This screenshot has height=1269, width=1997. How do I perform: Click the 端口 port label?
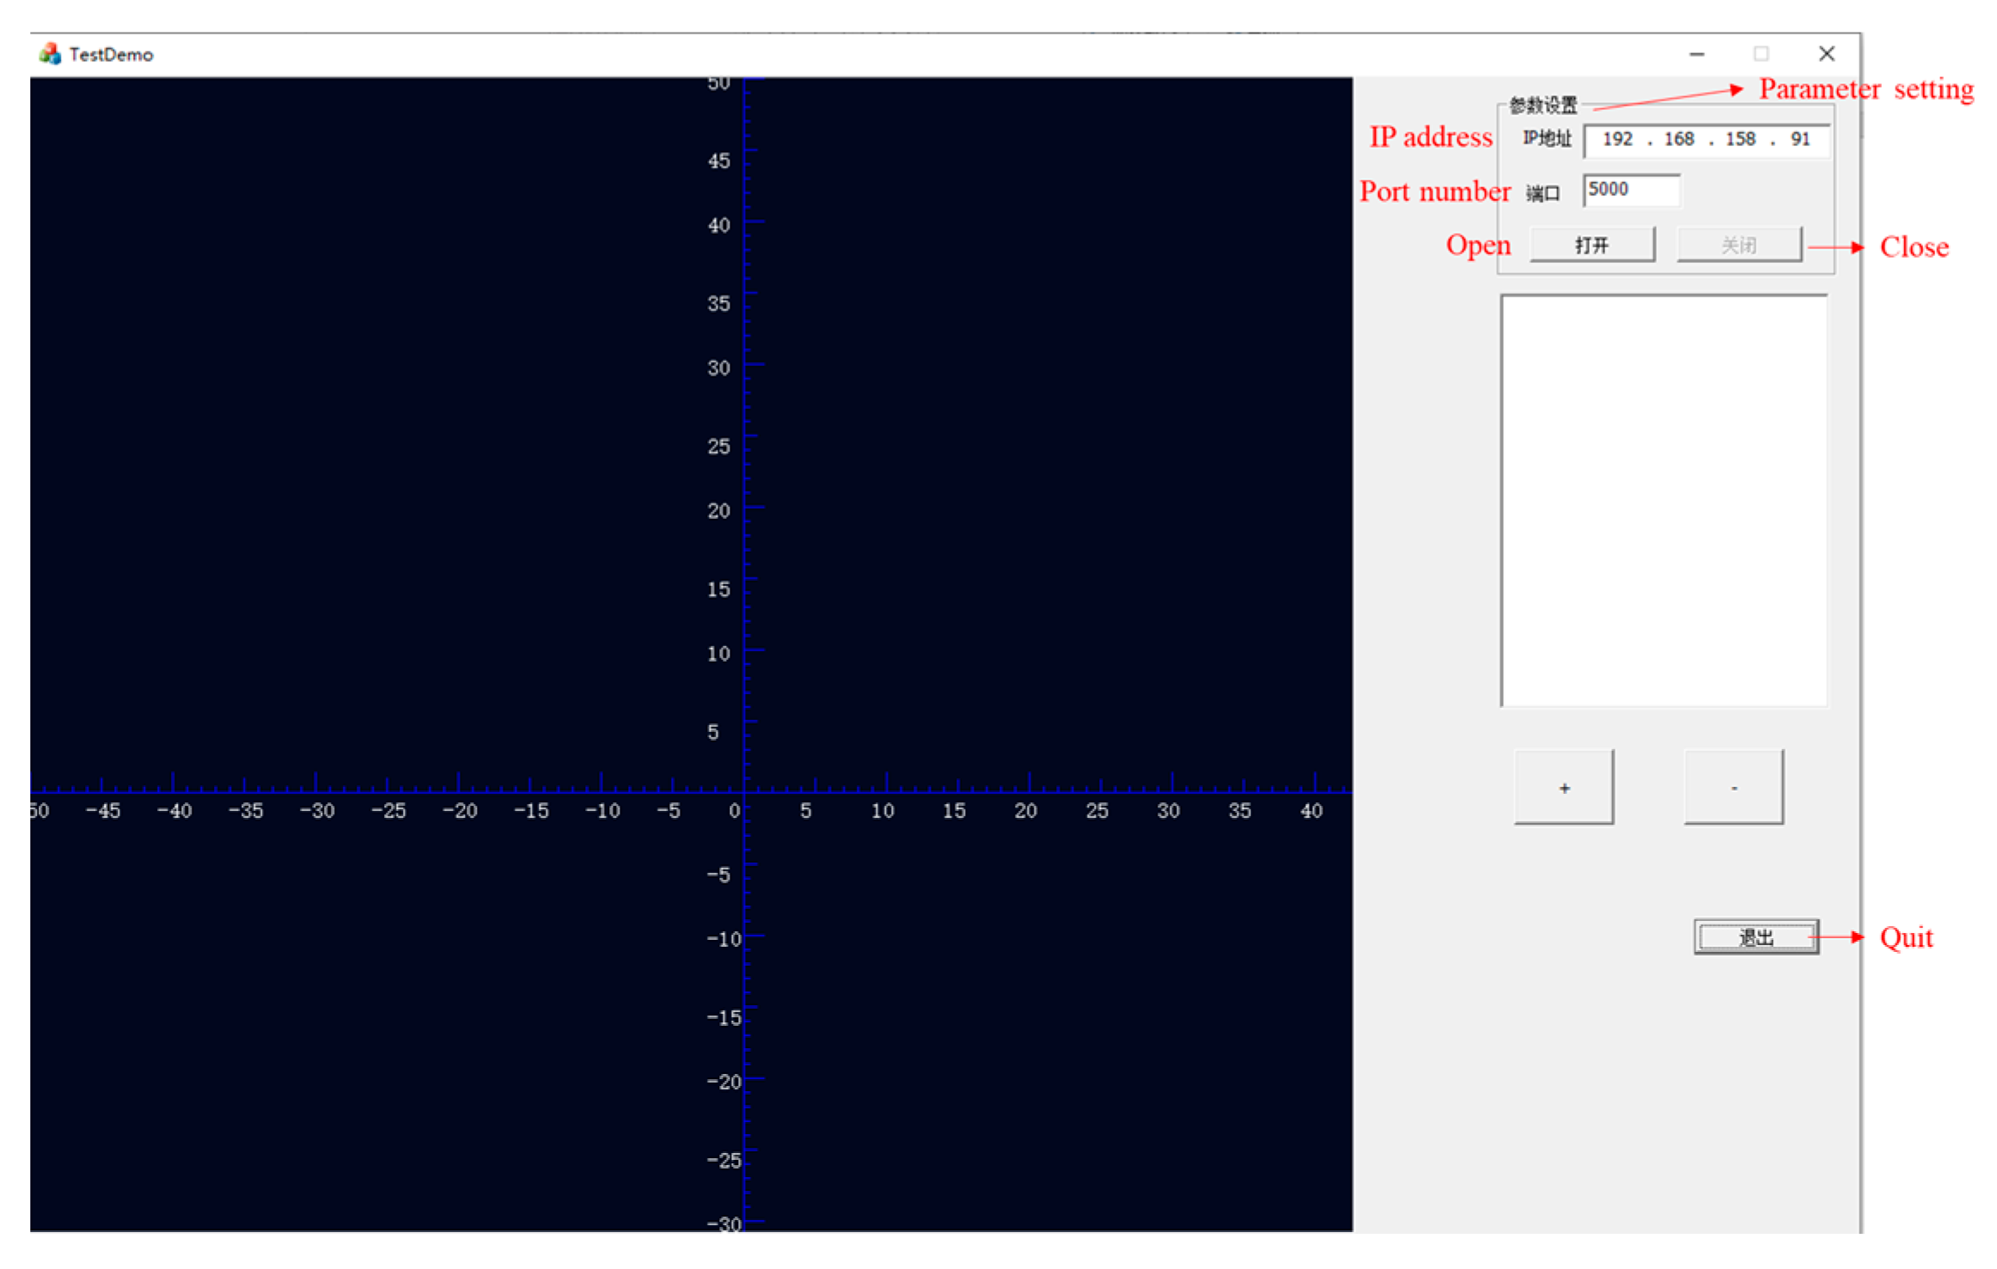[x=1543, y=193]
